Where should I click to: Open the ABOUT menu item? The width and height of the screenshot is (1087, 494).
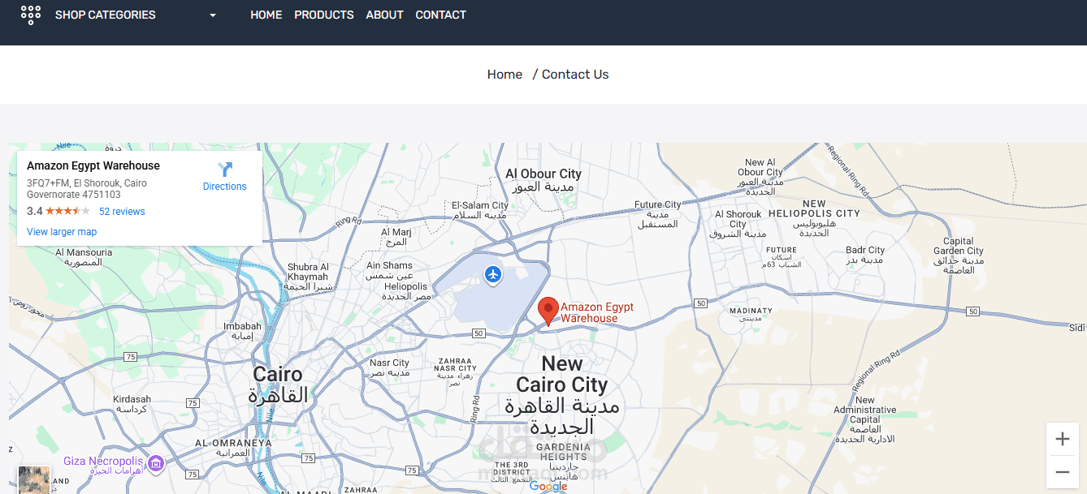pos(385,15)
